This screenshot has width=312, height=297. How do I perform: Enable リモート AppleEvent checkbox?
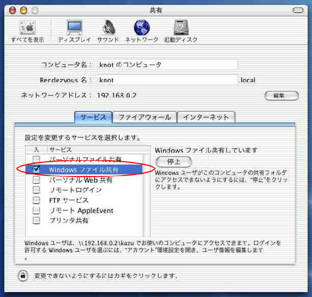pyautogui.click(x=36, y=210)
